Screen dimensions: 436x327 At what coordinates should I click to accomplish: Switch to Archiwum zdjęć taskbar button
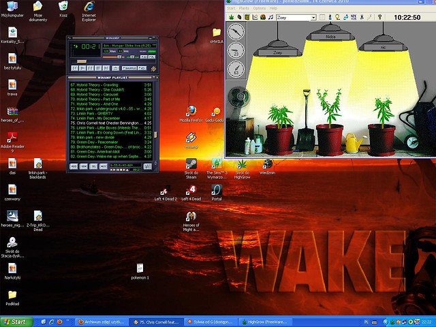pos(102,322)
